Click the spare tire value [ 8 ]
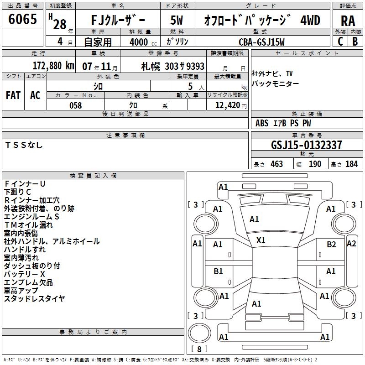Viewport: 365px width, 365px height. click(199, 349)
